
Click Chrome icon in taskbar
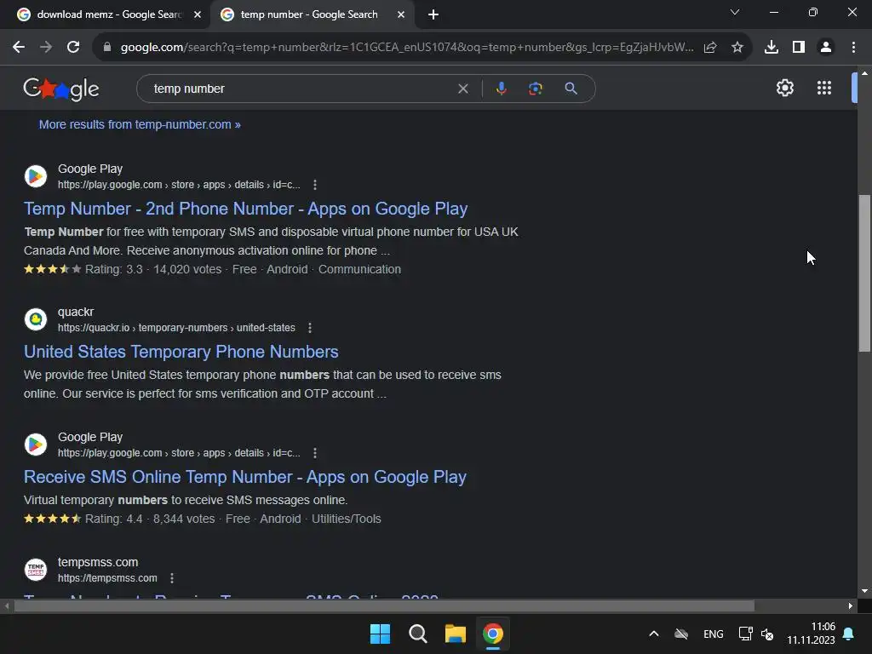coord(493,634)
